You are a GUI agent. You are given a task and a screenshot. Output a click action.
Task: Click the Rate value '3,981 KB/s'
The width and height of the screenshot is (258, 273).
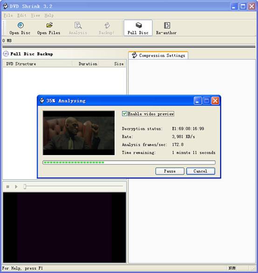click(x=183, y=136)
